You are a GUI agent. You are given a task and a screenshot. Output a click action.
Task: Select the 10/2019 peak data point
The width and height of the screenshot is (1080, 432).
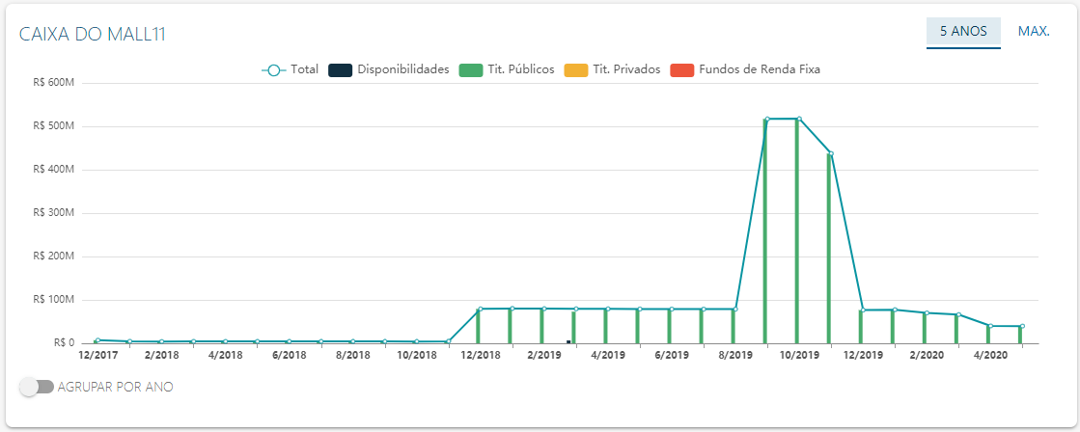(799, 119)
